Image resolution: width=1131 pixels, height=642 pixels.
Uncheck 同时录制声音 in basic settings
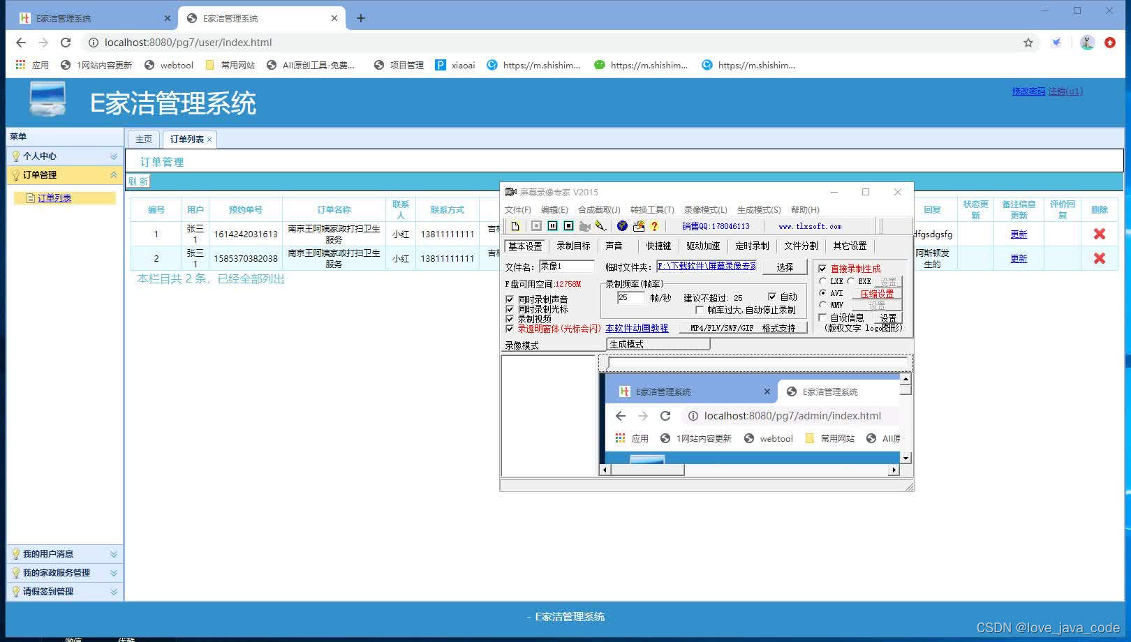click(510, 299)
